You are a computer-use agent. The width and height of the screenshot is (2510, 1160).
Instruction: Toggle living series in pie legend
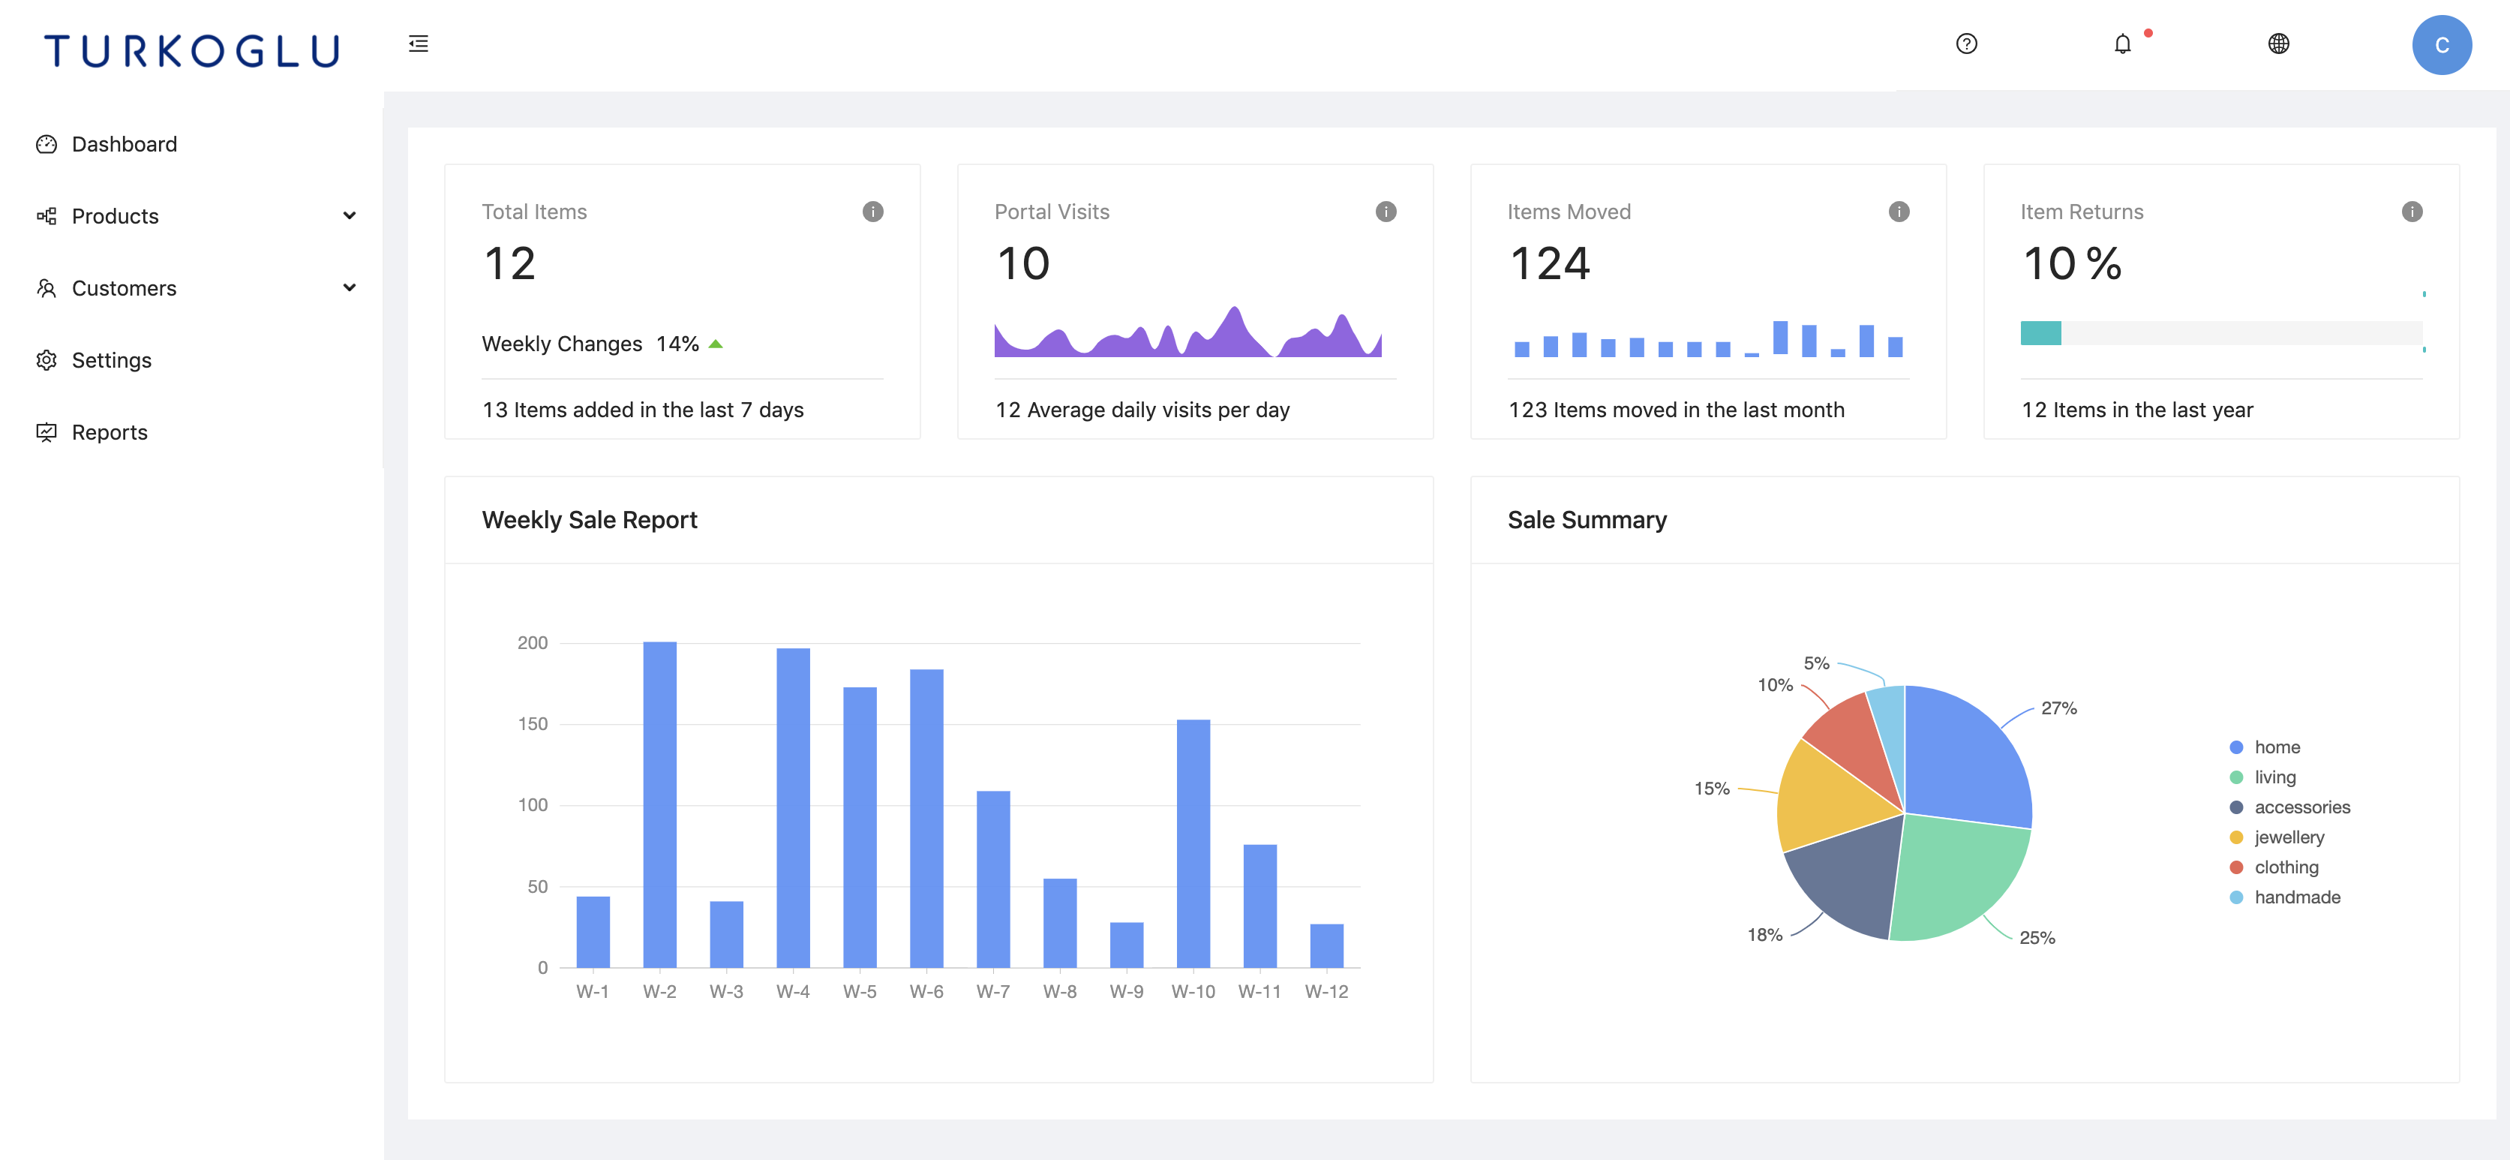[x=2273, y=778]
